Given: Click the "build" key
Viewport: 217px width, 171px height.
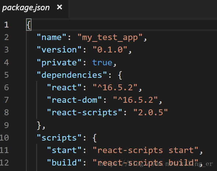Looking at the screenshot, I should 64,163.
